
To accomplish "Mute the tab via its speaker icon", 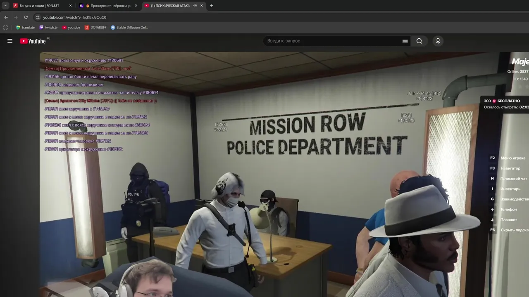I will click(195, 6).
